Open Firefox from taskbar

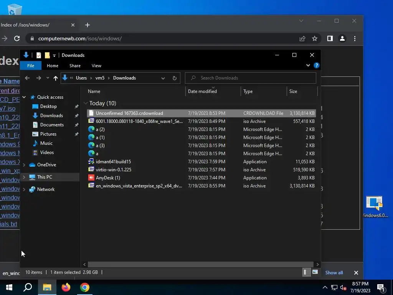click(x=66, y=287)
